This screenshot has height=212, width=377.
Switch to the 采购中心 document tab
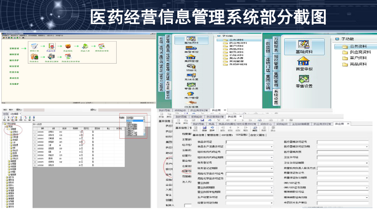(x=266, y=124)
